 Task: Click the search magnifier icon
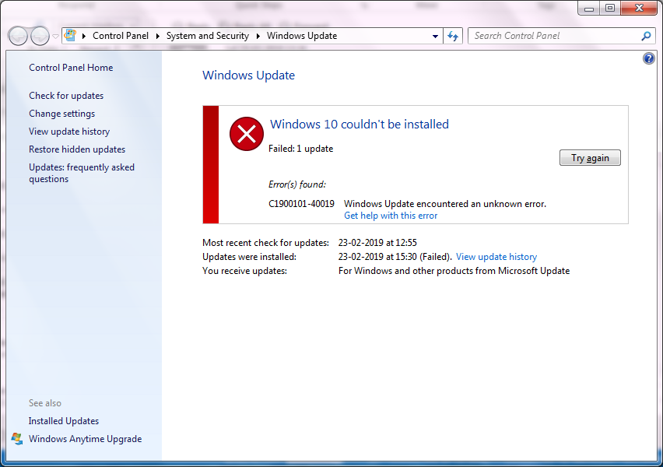coord(646,36)
